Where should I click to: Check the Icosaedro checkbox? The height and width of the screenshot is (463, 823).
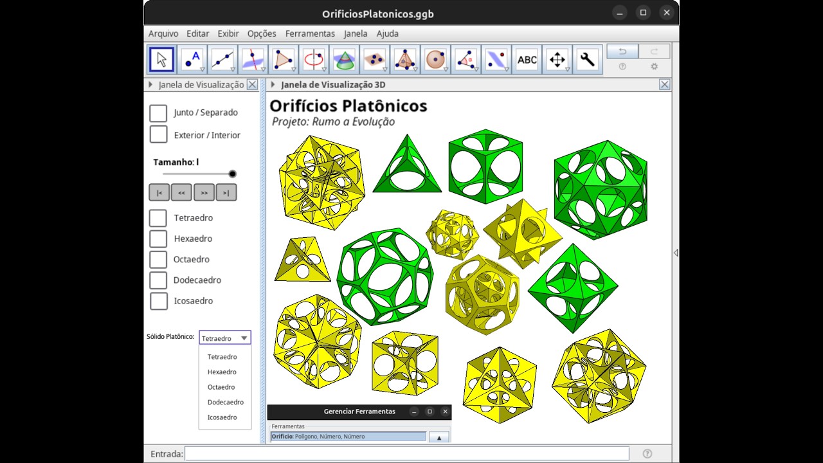158,300
